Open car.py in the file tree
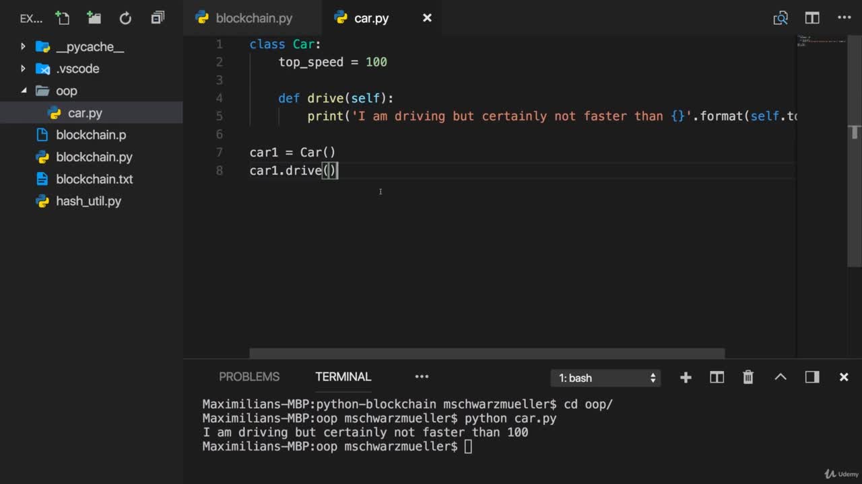 point(91,113)
